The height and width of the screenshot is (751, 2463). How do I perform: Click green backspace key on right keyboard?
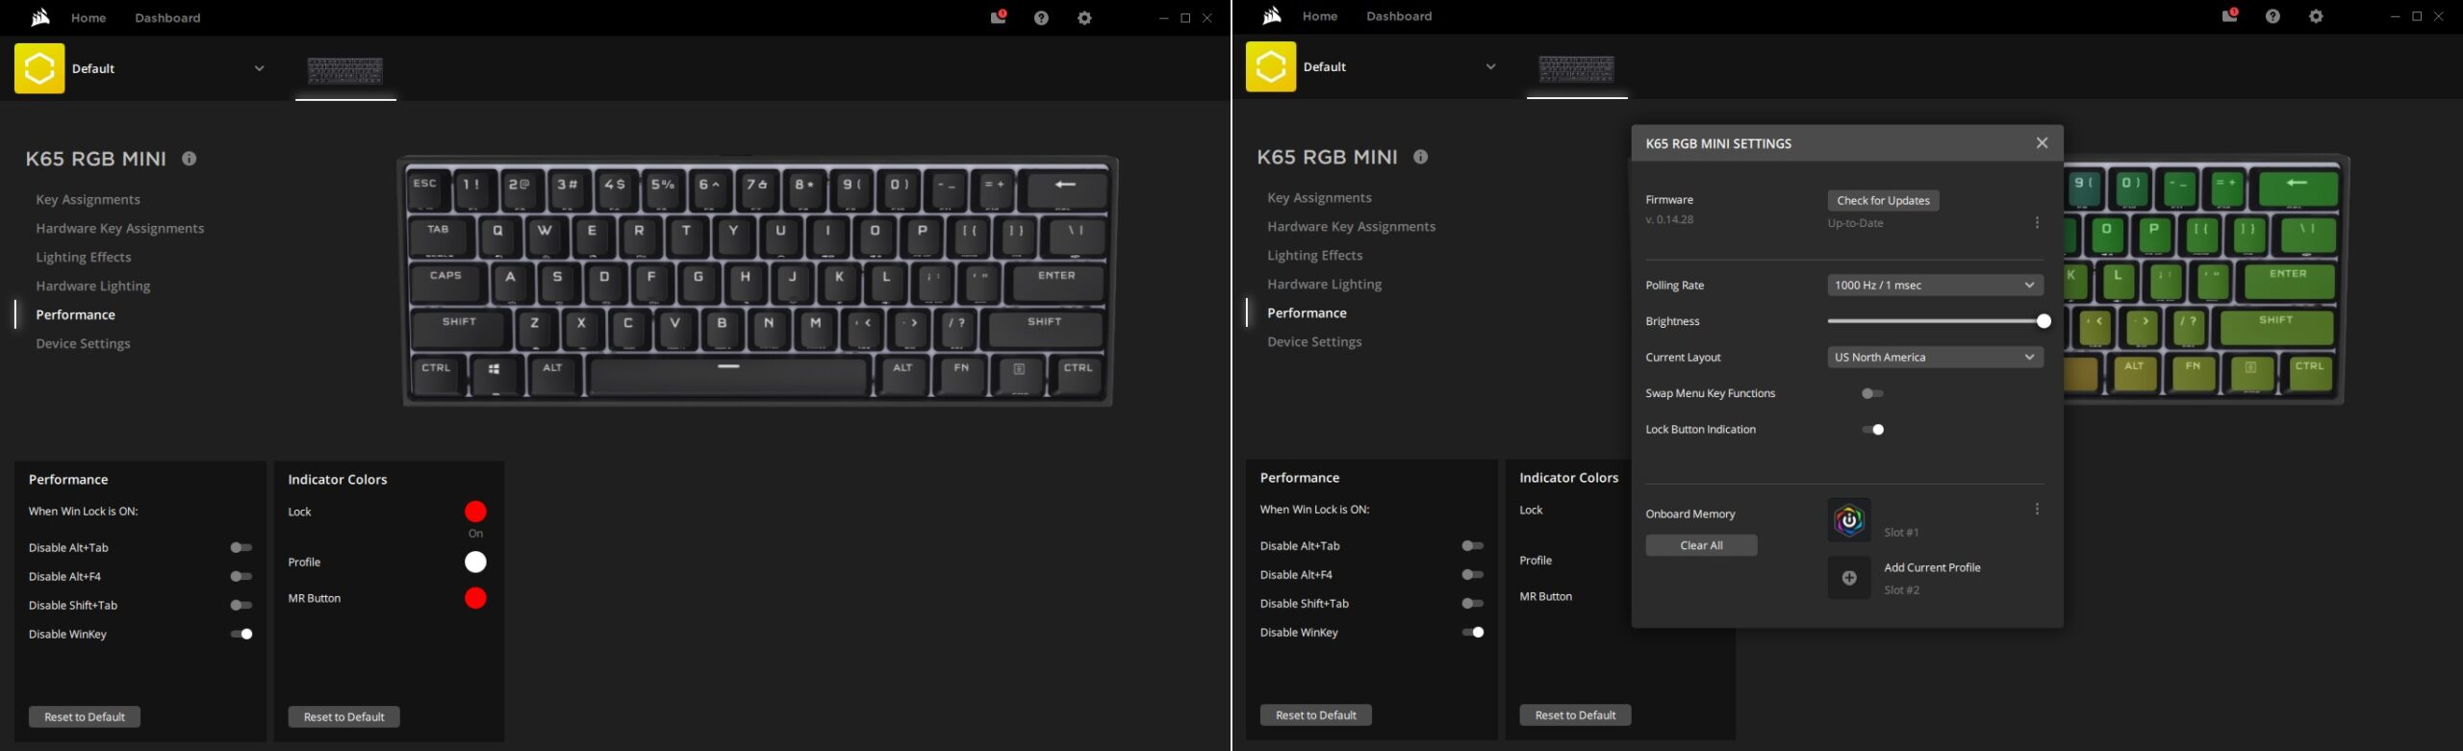coord(2298,188)
